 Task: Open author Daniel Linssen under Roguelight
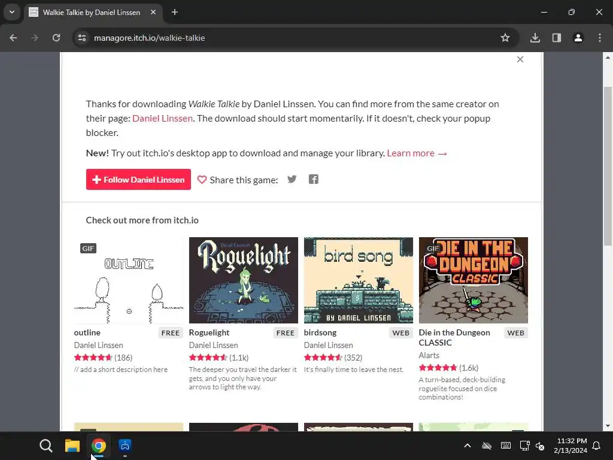(214, 346)
